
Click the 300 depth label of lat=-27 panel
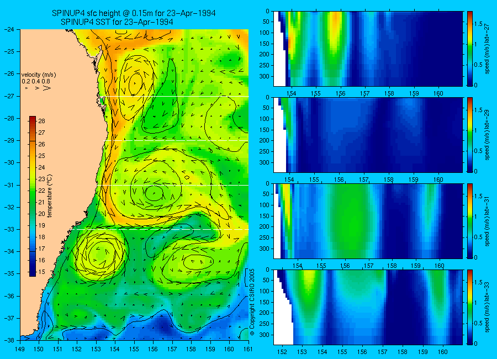pos(265,76)
